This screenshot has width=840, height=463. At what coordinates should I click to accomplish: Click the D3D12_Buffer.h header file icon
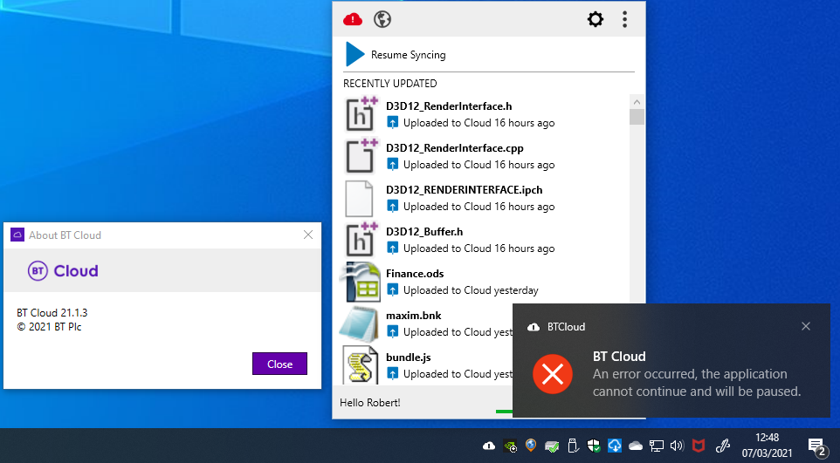tap(360, 240)
